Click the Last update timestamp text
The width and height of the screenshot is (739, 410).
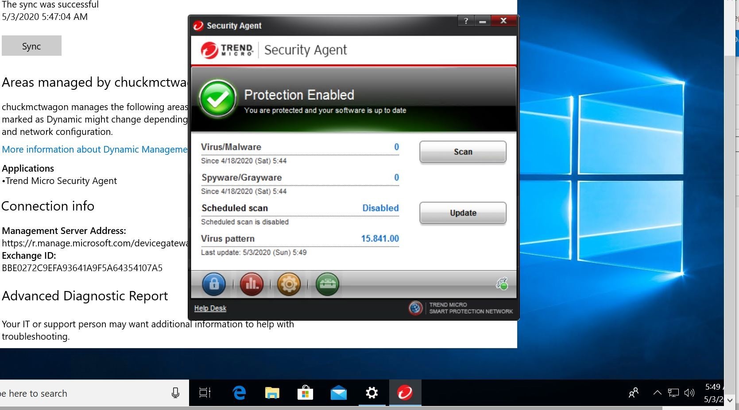(x=254, y=253)
